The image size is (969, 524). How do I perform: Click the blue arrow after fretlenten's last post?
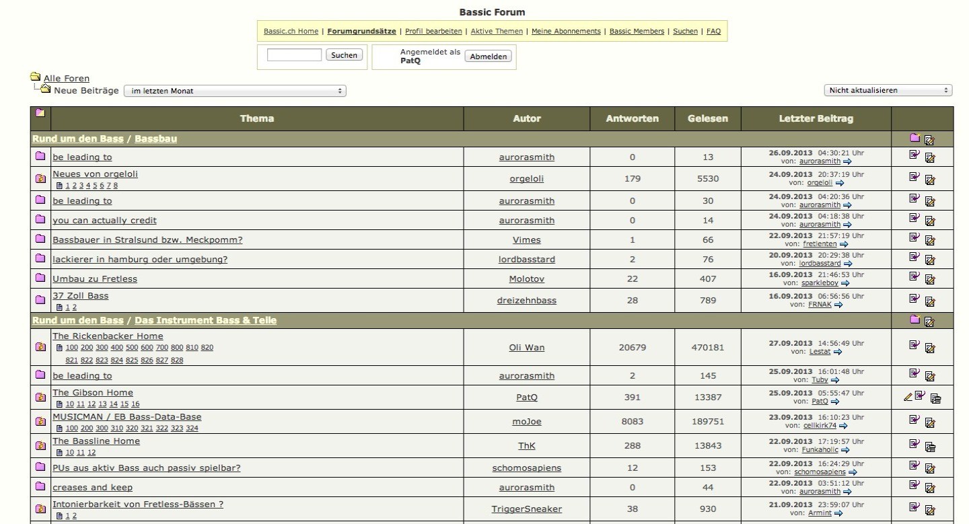(825, 244)
